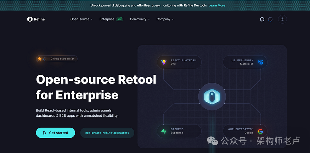Click the Google logo icon
Image resolution: width=310 pixels, height=153 pixels.
(x=260, y=131)
